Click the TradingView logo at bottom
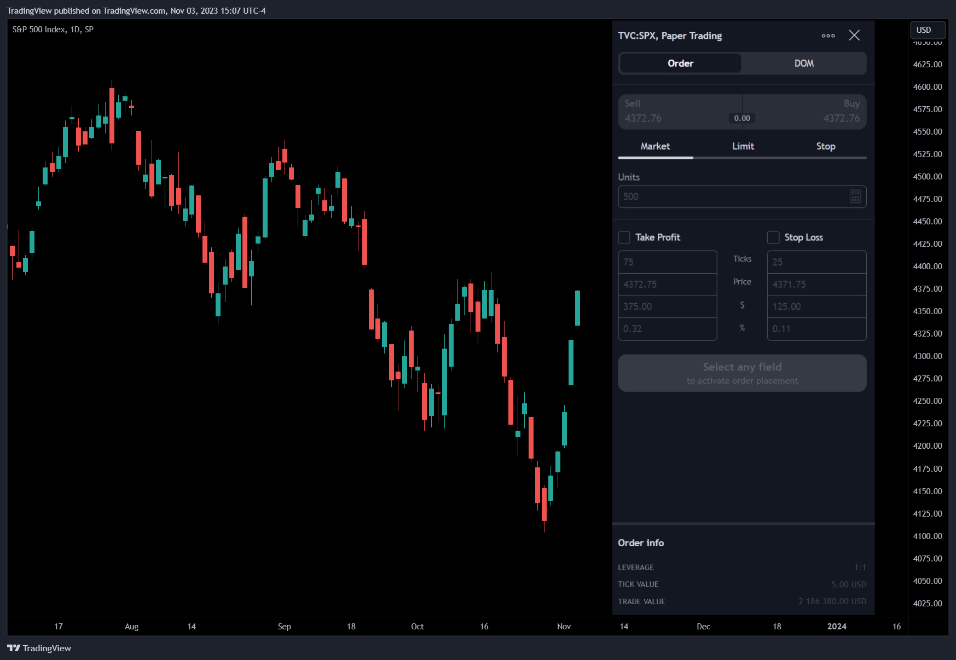Screen dimensions: 956x660 [39, 648]
